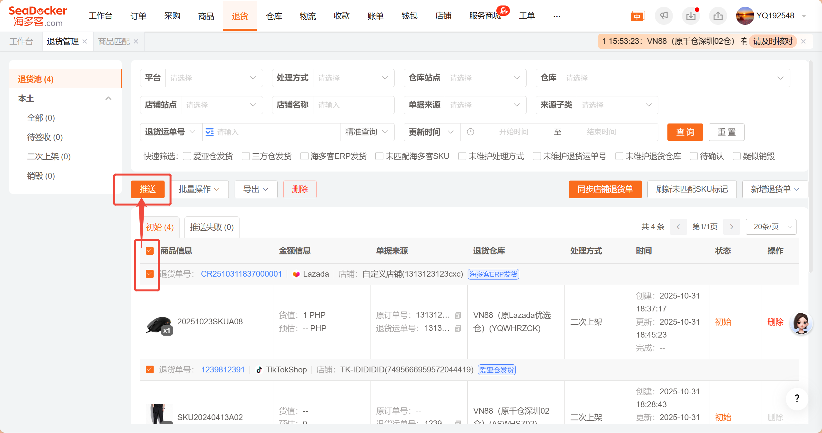Uncheck the TikTokShop return order 1239812391
This screenshot has height=433, width=822.
click(149, 369)
